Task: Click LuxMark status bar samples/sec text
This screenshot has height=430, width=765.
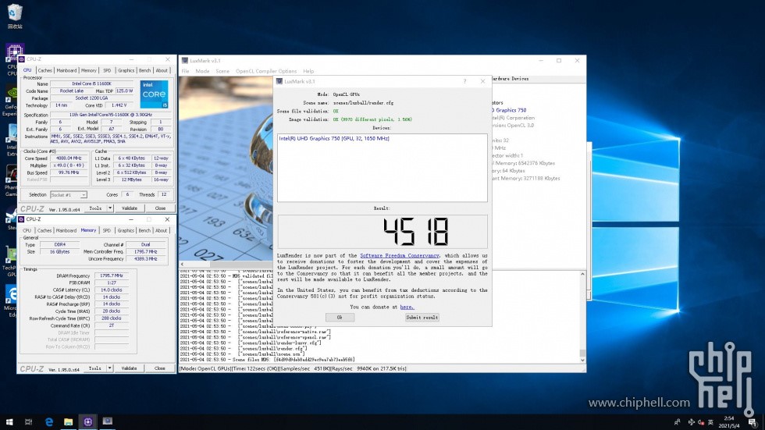Action: [306, 368]
